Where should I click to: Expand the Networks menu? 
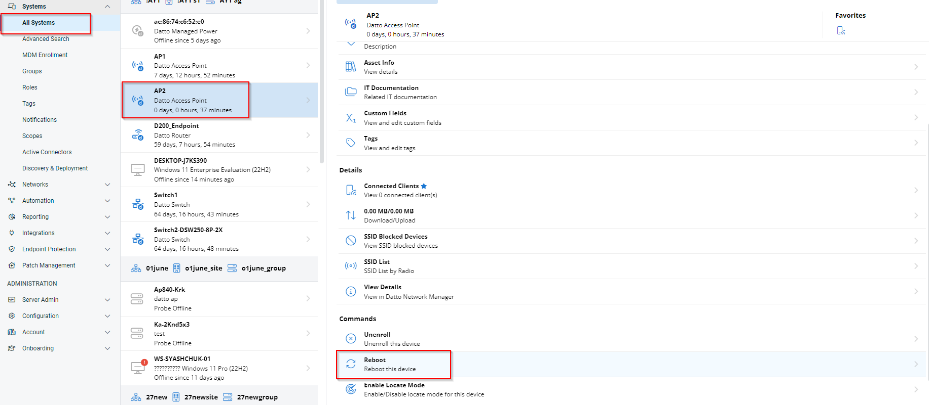(107, 185)
